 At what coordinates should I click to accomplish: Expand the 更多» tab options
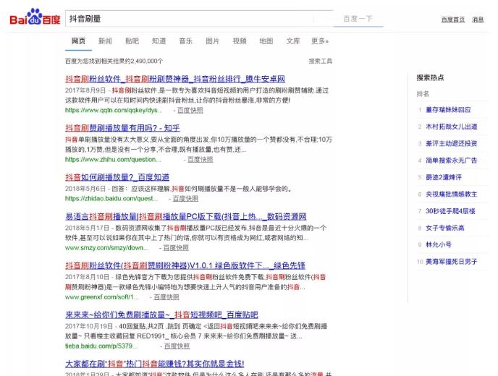(x=320, y=41)
